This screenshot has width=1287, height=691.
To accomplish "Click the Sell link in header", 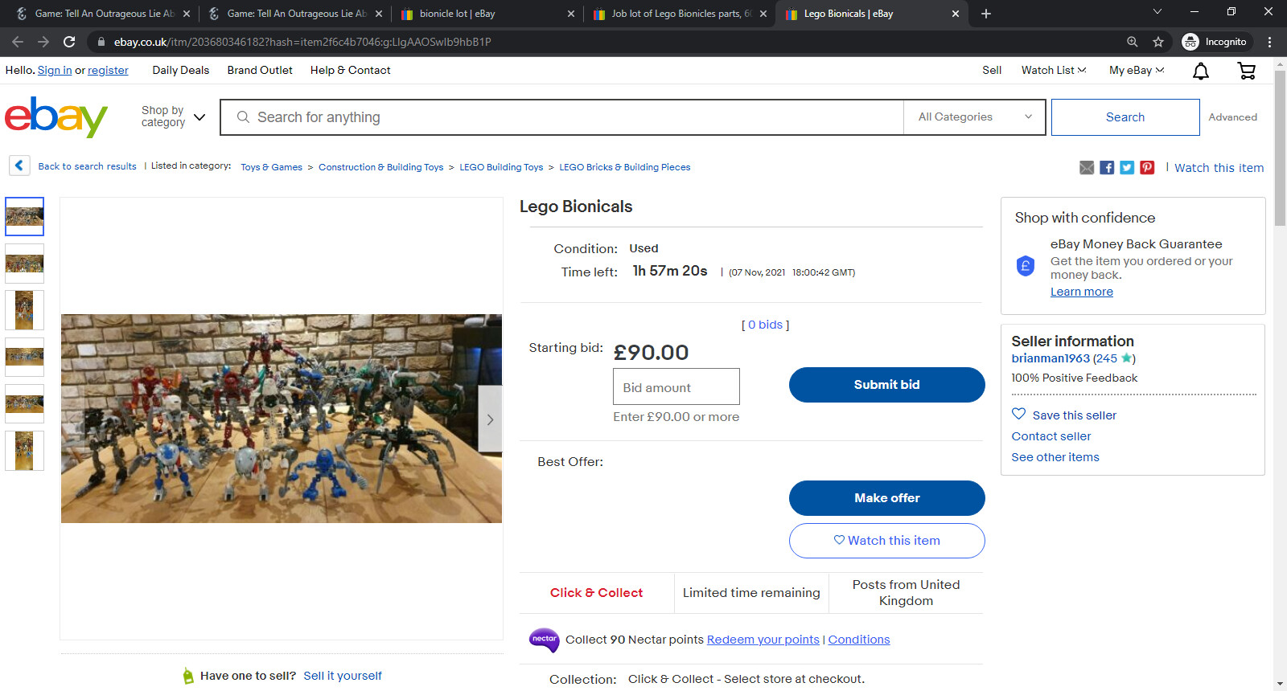I will [x=992, y=71].
